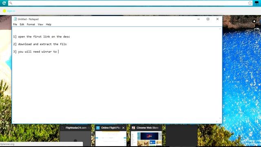Open the Chrome Web Store preview thumbnail
261x147 pixels.
[146, 138]
